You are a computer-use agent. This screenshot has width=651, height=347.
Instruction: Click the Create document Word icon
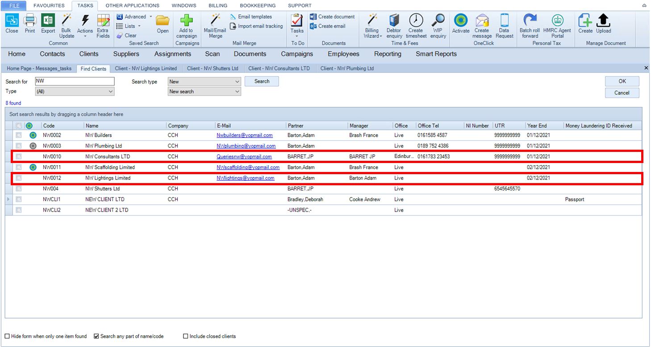point(313,16)
